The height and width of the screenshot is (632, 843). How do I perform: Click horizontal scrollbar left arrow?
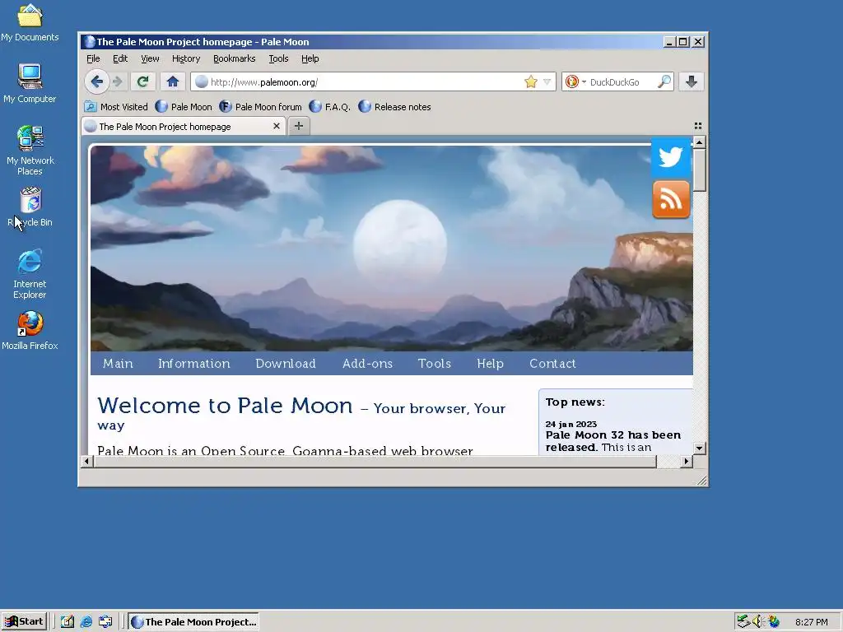86,461
